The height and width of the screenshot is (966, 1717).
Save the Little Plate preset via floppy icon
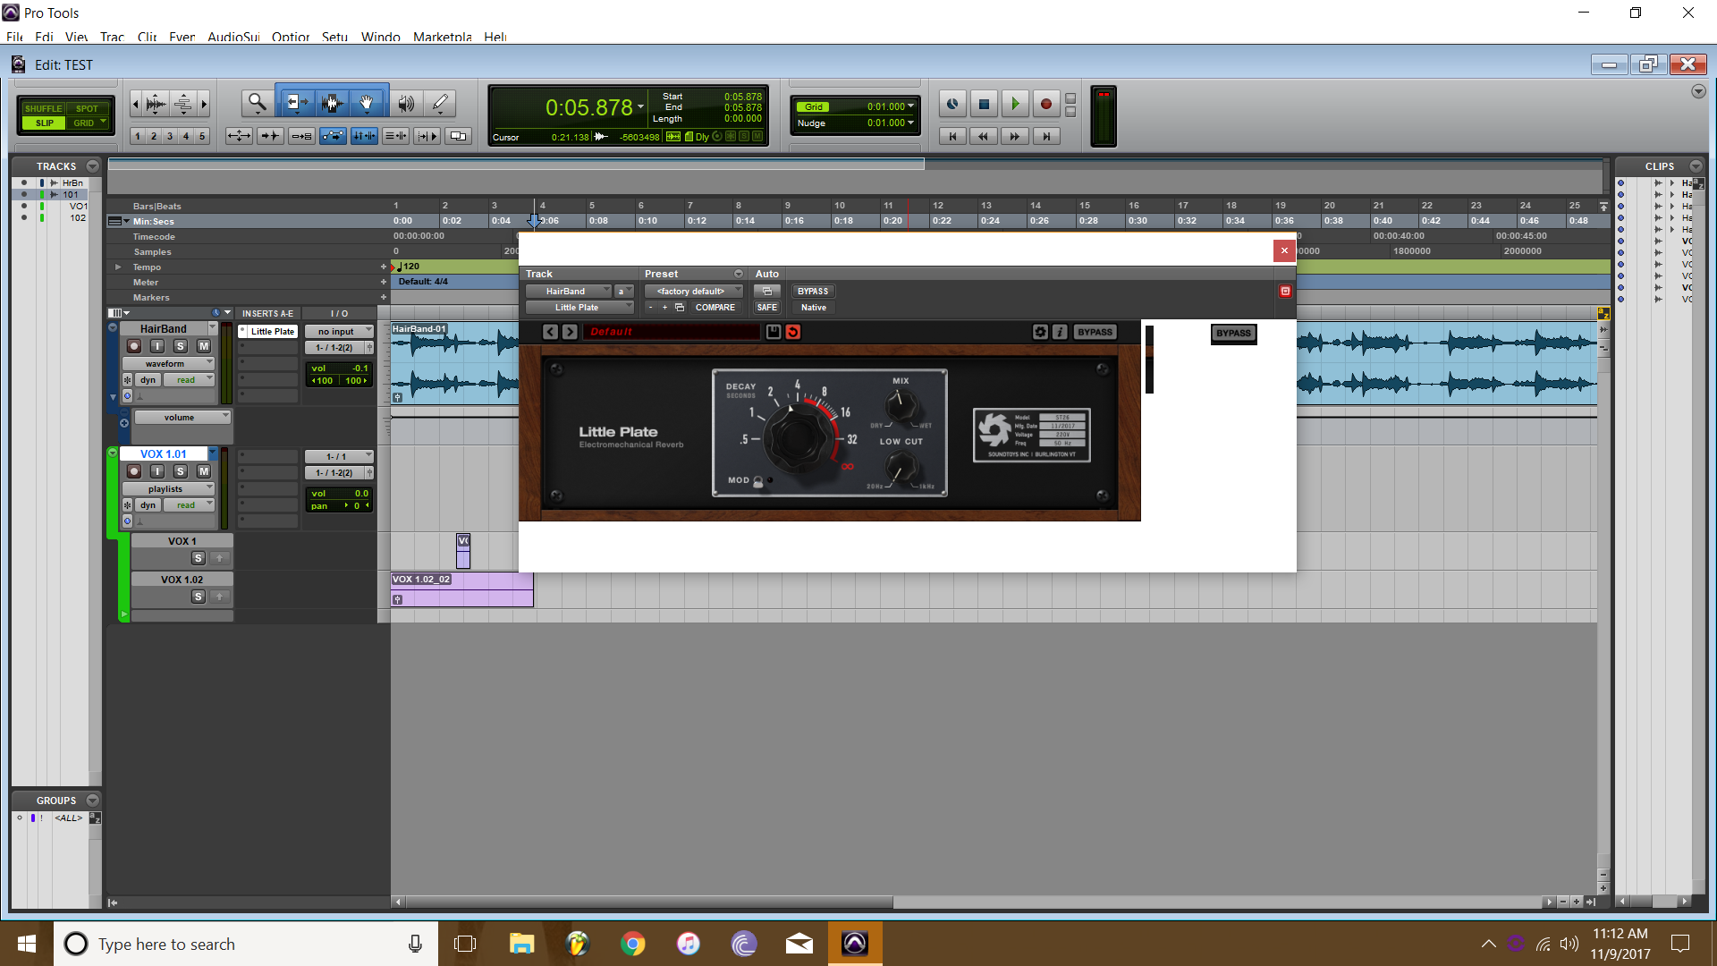[774, 332]
